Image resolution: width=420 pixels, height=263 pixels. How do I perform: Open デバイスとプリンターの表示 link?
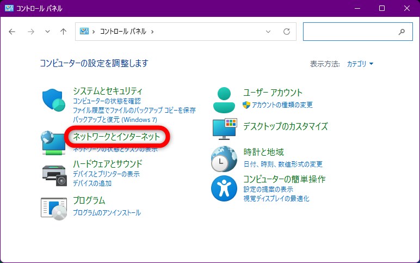pos(106,174)
